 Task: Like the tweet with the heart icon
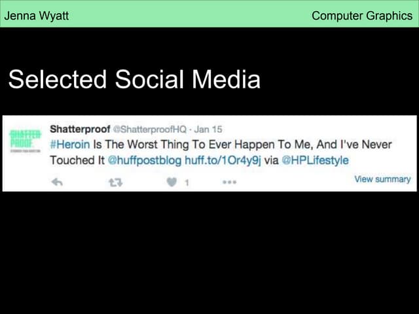172,183
